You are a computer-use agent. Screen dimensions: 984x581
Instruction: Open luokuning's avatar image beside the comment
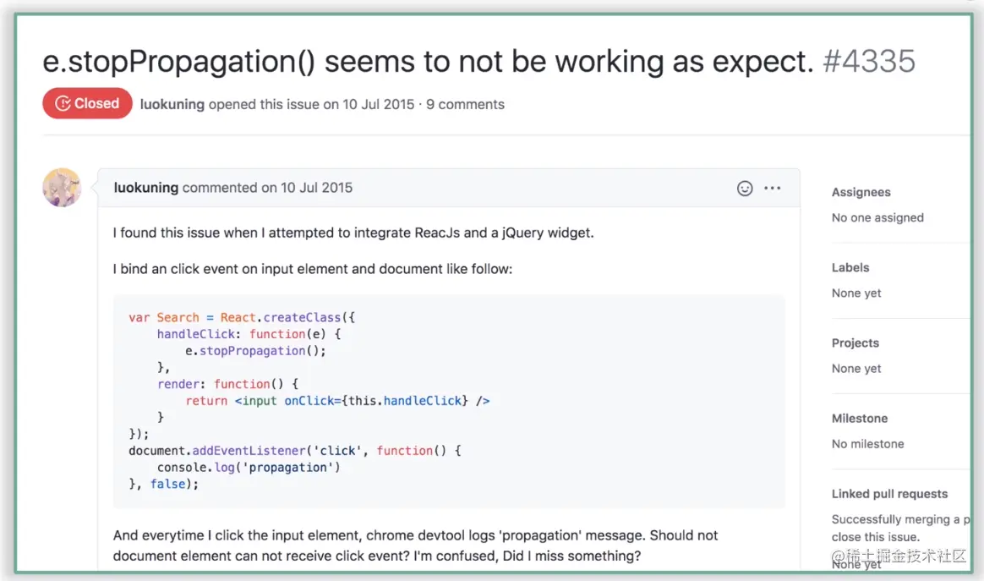coord(62,188)
